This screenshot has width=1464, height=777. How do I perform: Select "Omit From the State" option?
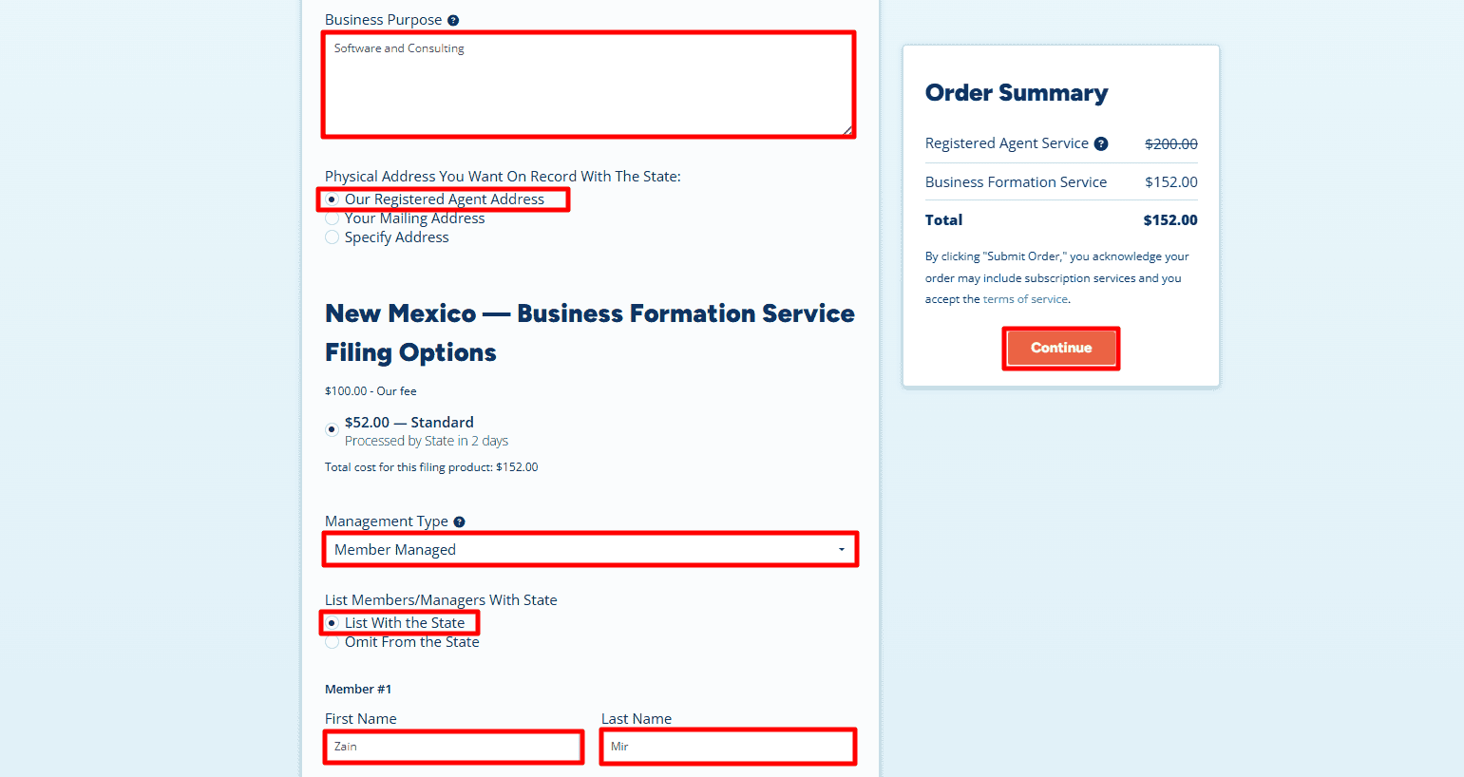(x=332, y=641)
